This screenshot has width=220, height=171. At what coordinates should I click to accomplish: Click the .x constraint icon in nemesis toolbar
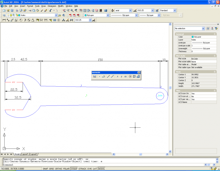(x=117, y=77)
